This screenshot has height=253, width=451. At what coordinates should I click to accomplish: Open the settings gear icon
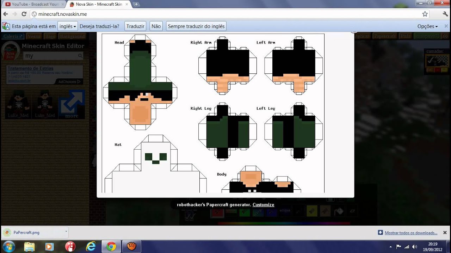[x=445, y=36]
